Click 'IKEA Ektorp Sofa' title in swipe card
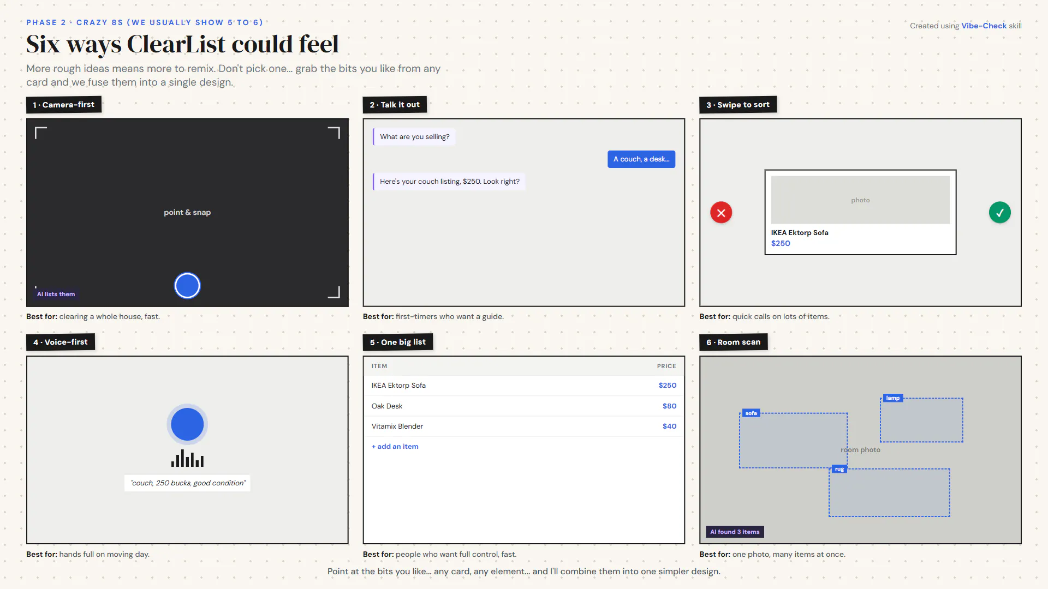This screenshot has width=1048, height=589. pos(800,233)
